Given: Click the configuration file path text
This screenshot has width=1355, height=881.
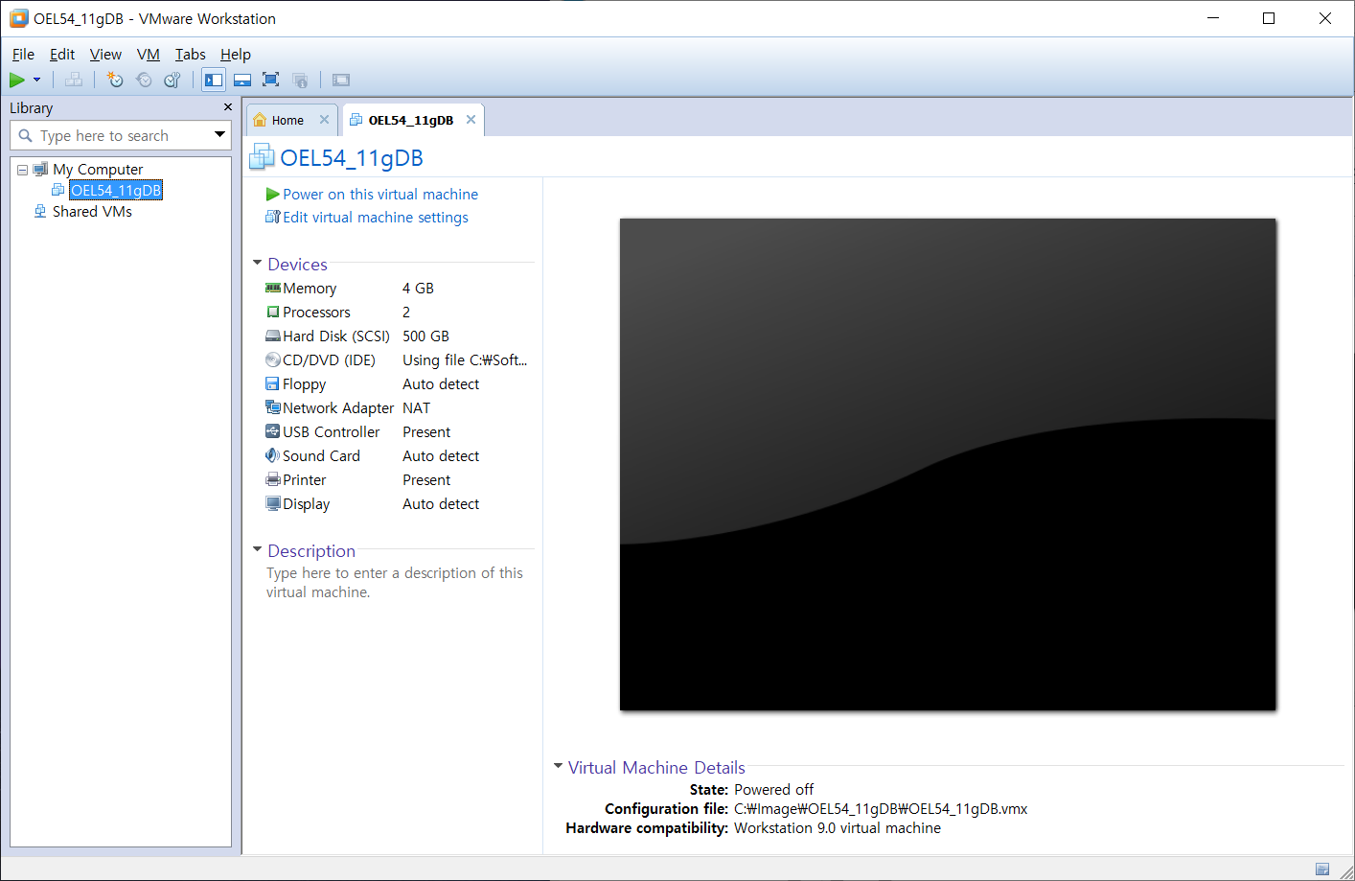Looking at the screenshot, I should [881, 809].
